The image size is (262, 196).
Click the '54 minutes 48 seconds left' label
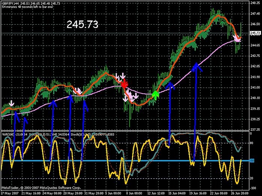pyautogui.click(x=27, y=7)
